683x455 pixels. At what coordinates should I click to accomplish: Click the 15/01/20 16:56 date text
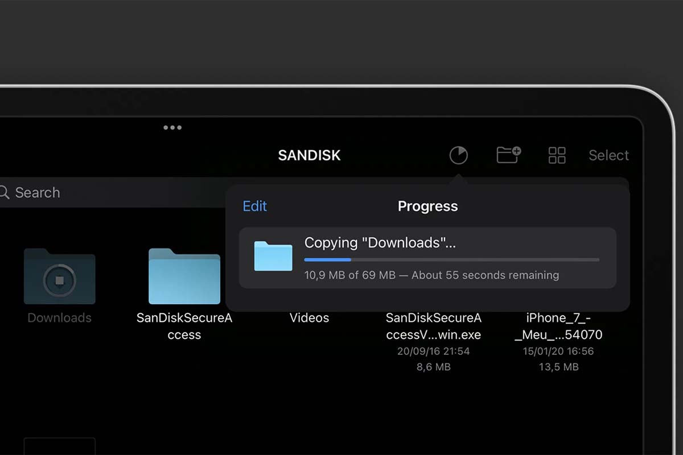pyautogui.click(x=558, y=351)
